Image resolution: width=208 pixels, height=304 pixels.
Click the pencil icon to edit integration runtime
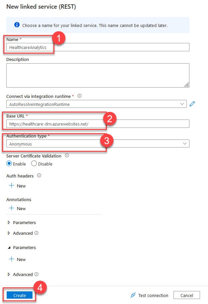click(x=192, y=104)
